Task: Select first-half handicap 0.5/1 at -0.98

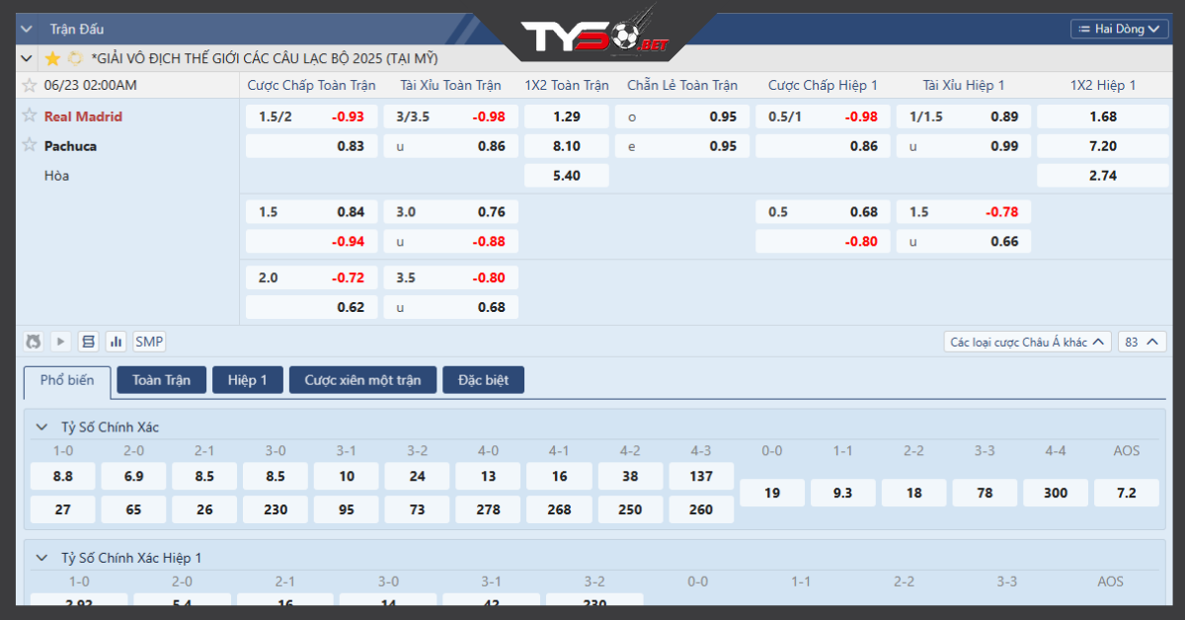Action: [x=823, y=116]
